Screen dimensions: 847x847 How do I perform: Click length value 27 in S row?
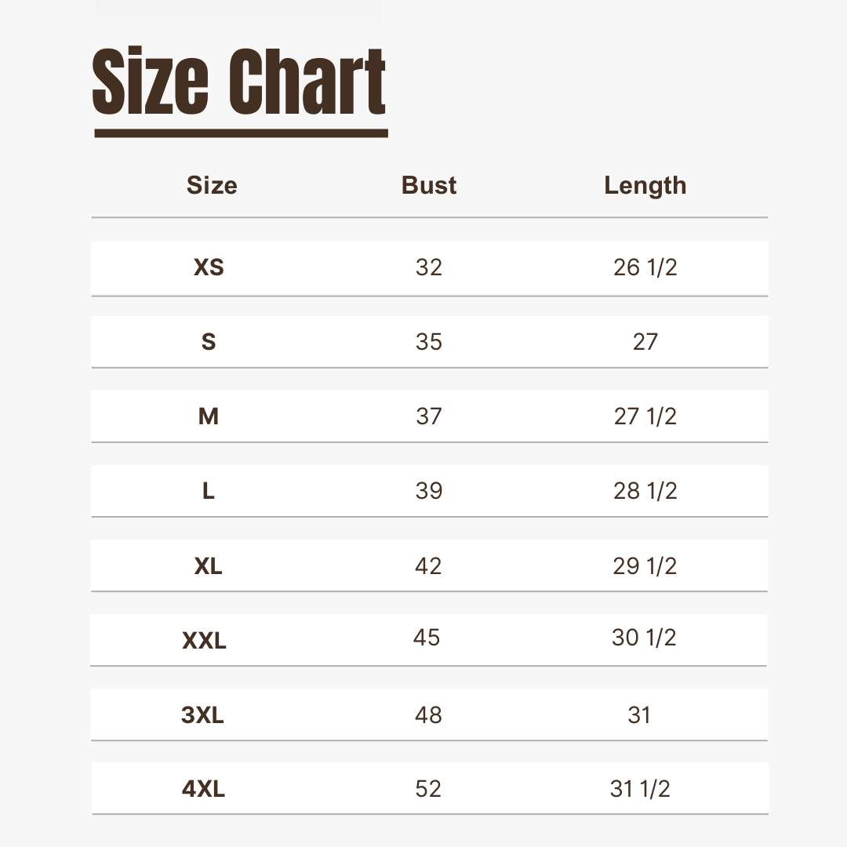click(645, 342)
